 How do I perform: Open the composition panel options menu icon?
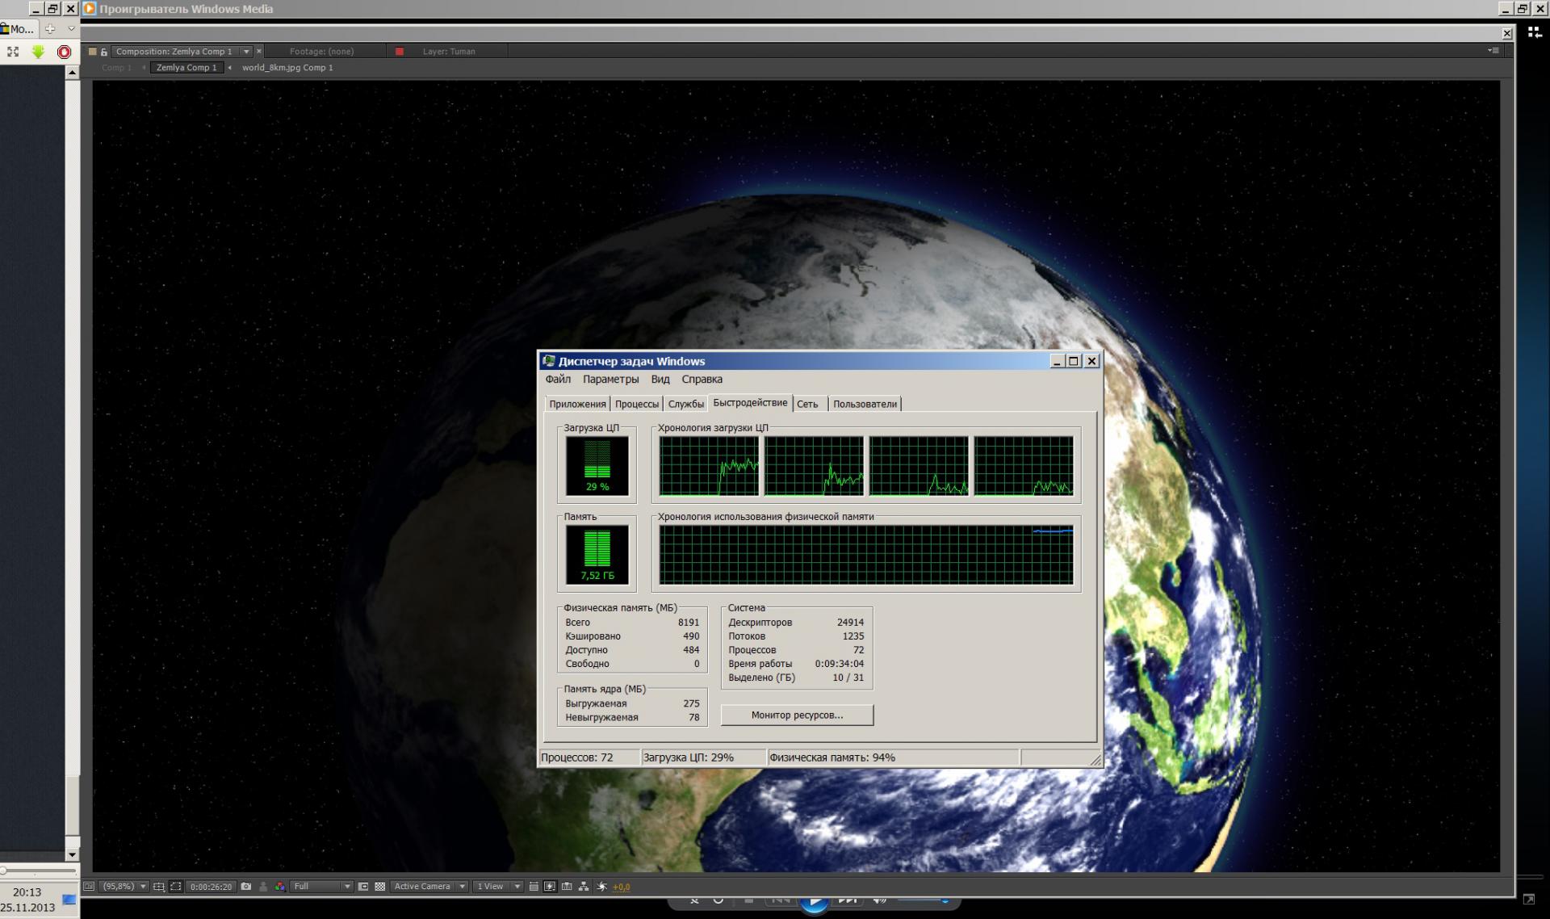click(1493, 50)
